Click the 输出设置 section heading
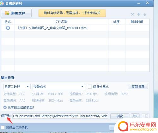 coord(8,78)
